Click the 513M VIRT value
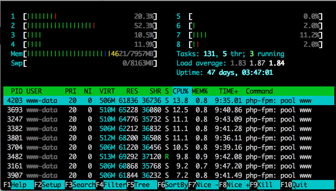The width and height of the screenshot is (336, 191). point(107,157)
